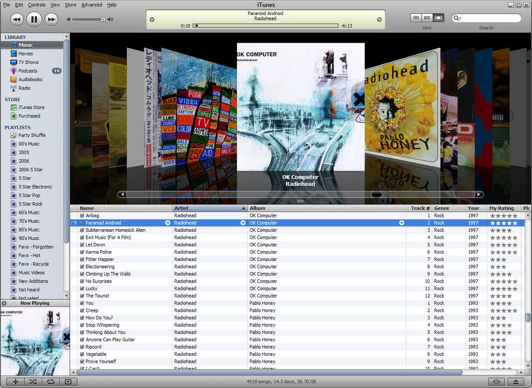532x388 pixels.
Task: Sort songs by Name column
Action: (125, 208)
